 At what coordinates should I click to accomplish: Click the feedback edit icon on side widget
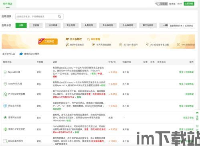point(197,126)
